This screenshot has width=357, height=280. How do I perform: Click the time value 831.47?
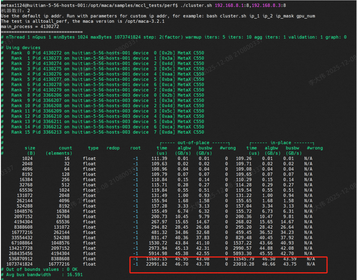[159, 238]
